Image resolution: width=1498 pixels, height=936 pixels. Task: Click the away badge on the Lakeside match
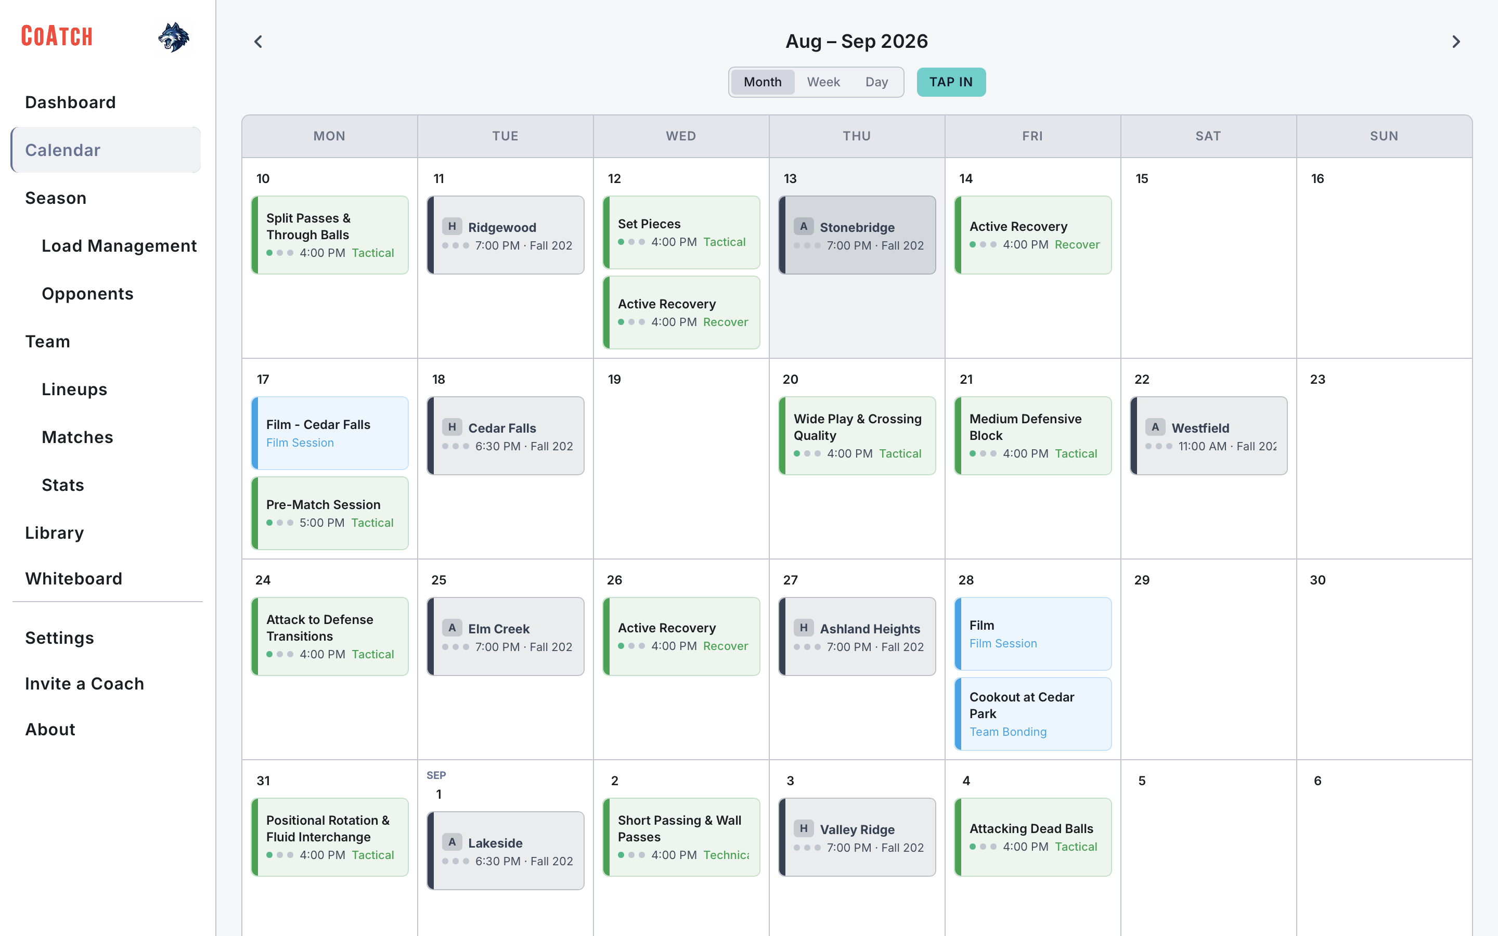coord(452,842)
